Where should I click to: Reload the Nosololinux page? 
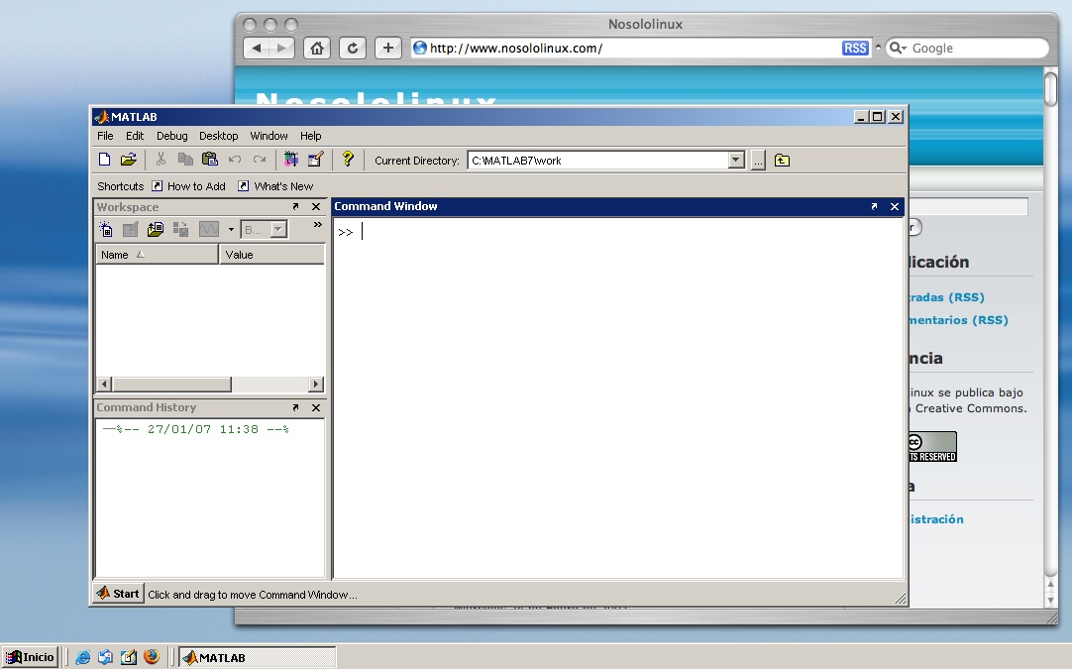click(x=352, y=48)
